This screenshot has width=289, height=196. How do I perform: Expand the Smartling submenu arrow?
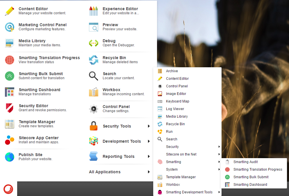click(219, 162)
